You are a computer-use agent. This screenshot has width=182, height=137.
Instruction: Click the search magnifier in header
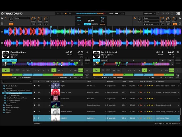(x=158, y=13)
